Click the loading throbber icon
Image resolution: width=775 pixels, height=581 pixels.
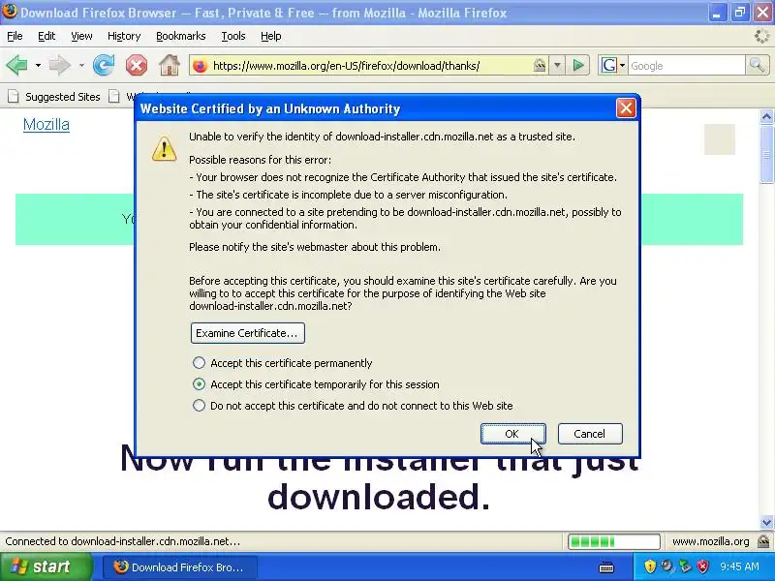[x=761, y=36]
